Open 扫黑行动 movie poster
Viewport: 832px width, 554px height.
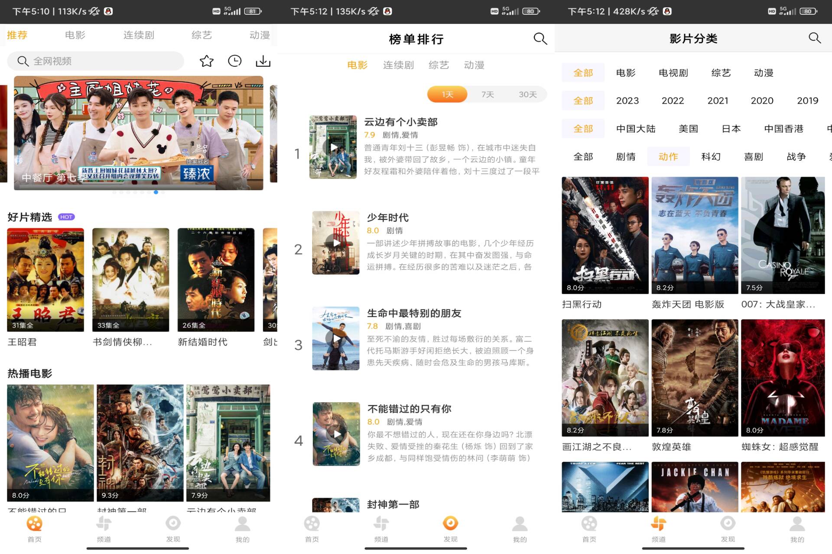coord(605,235)
